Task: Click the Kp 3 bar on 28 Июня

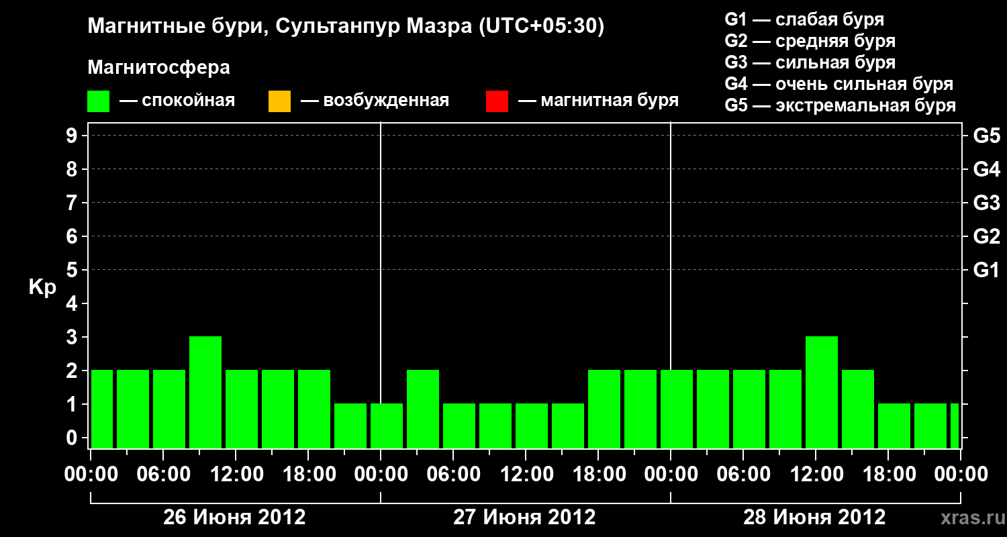Action: (822, 392)
